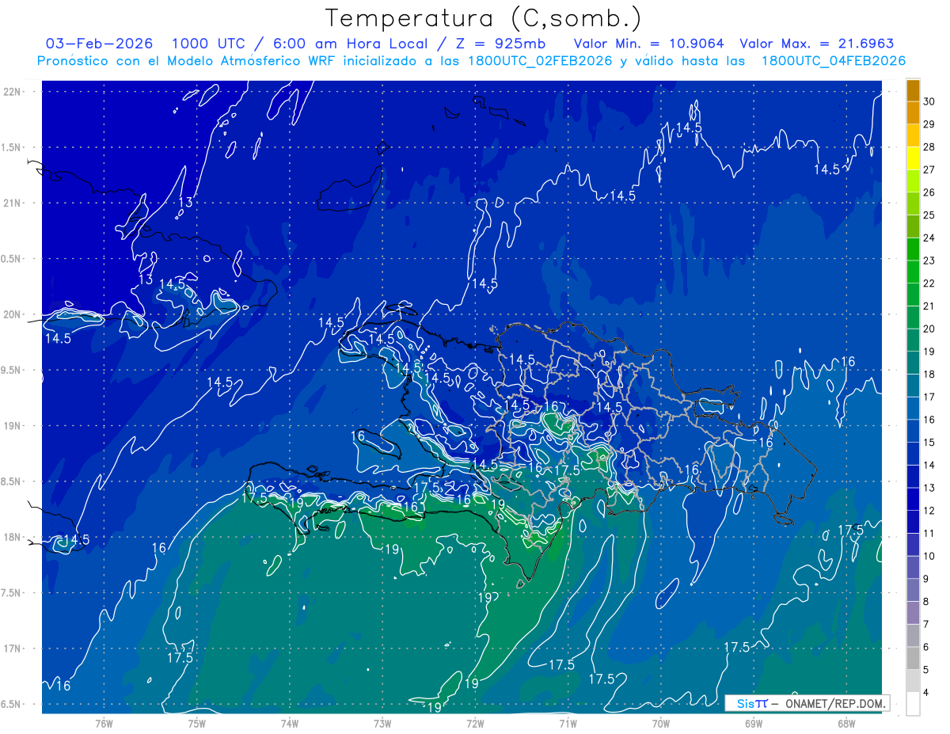Click the color bar label '20'

pos(929,329)
